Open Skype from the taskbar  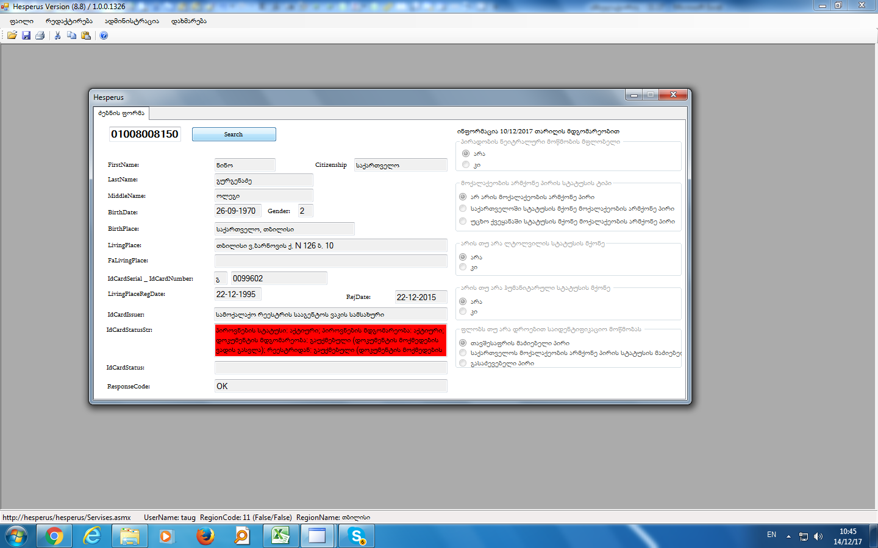(356, 536)
